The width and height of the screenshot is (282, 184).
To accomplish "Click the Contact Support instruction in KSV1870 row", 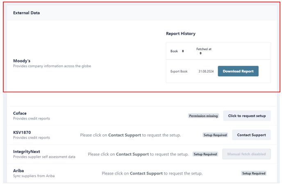I will 130,135.
